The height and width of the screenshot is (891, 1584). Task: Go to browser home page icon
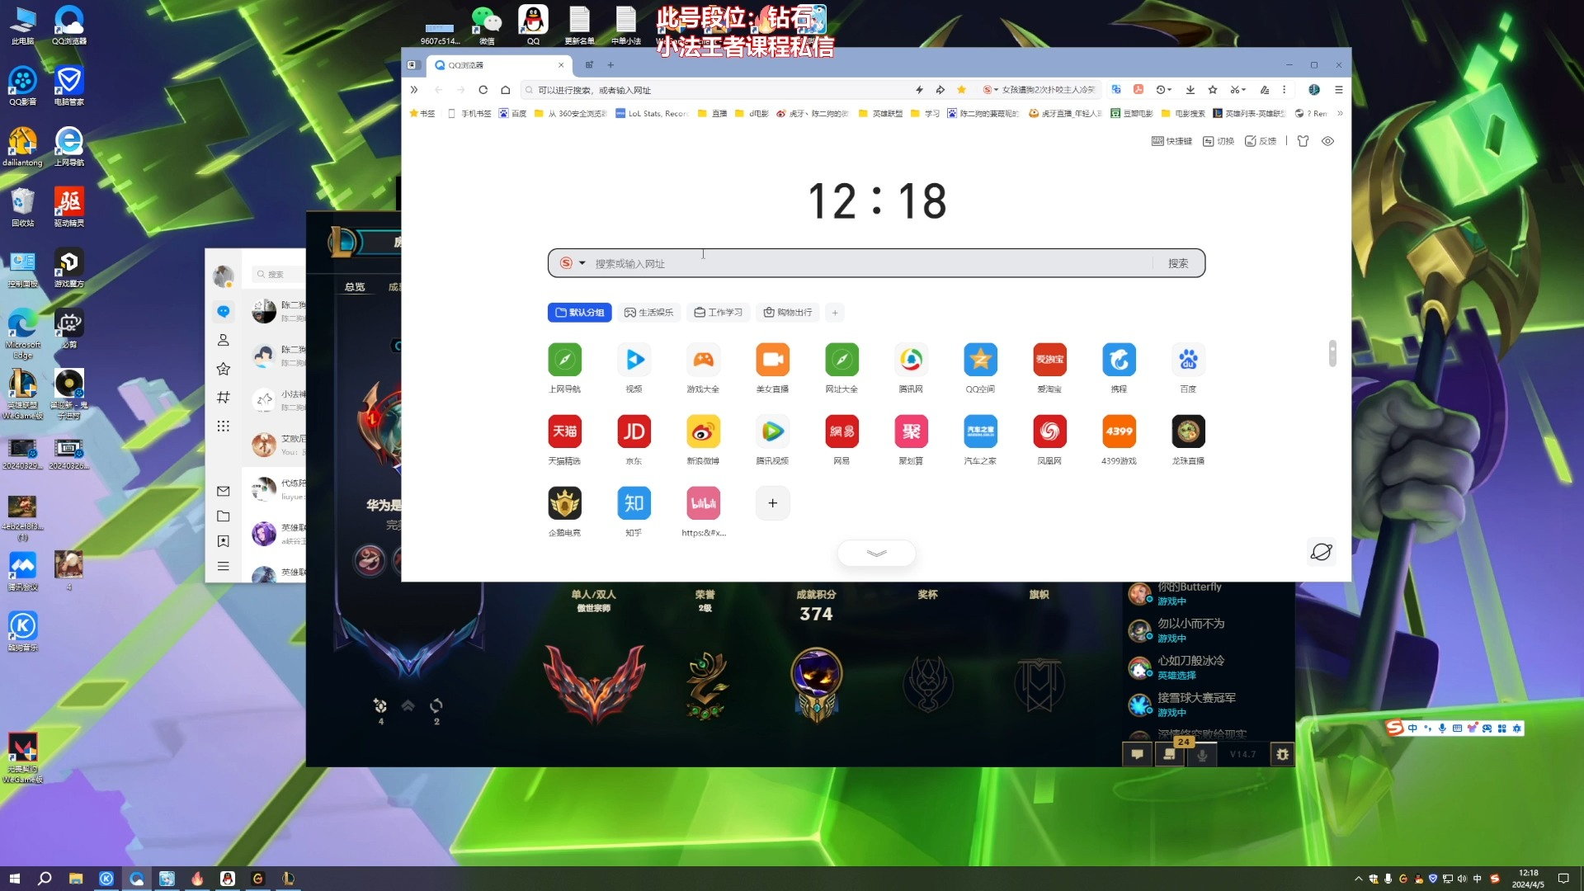506,90
